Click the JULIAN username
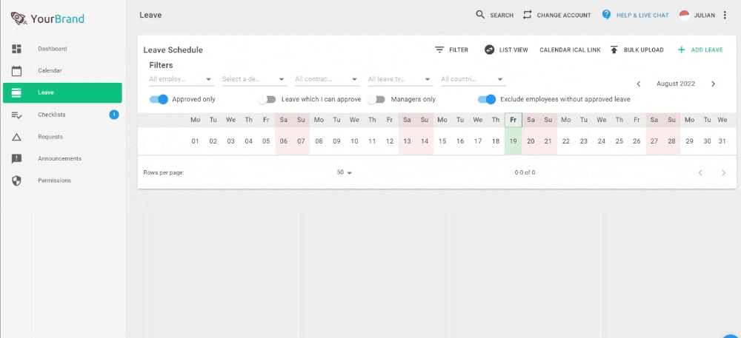 click(704, 15)
